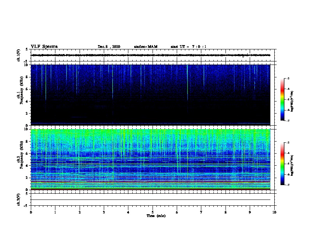Click the red horizontal band near 1 kHz in ch.2
309x238 pixels.
tap(151, 182)
